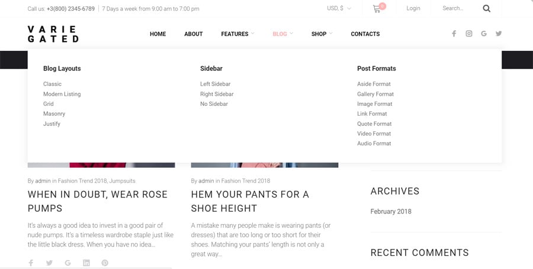Screen dimensions: 533x269
Task: Share post via LinkedIn icon
Action: tap(86, 262)
